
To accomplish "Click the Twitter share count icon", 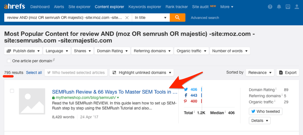I will (x=186, y=89).
